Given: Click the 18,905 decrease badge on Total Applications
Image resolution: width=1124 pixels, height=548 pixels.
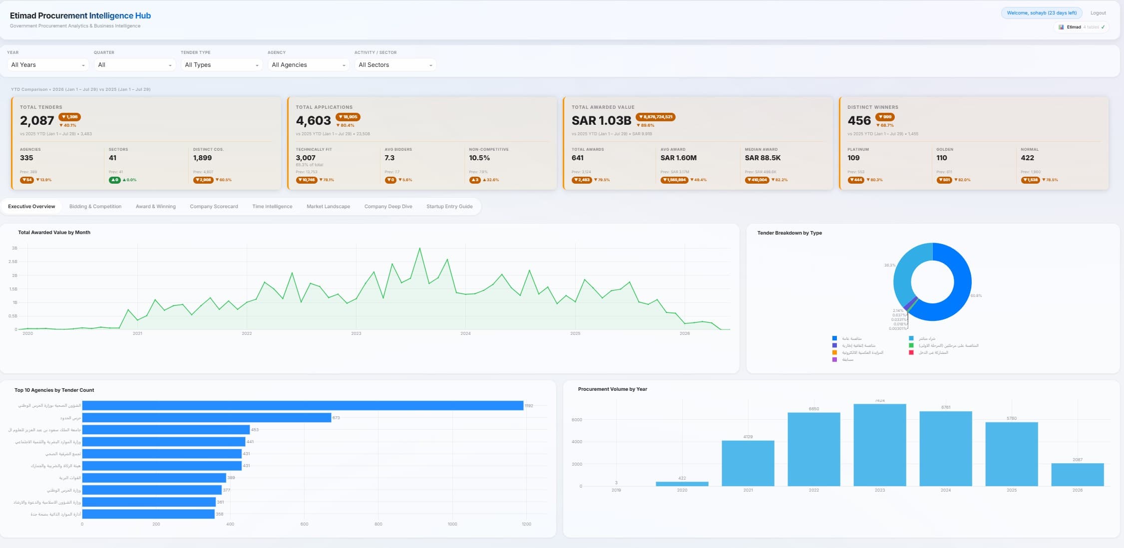Looking at the screenshot, I should (x=348, y=117).
